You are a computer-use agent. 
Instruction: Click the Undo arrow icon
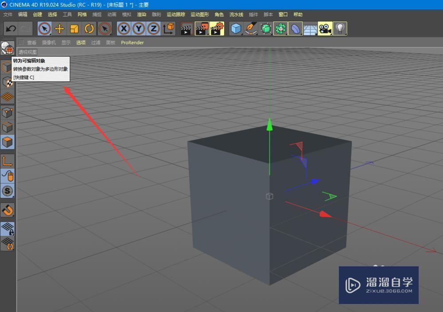pos(11,28)
